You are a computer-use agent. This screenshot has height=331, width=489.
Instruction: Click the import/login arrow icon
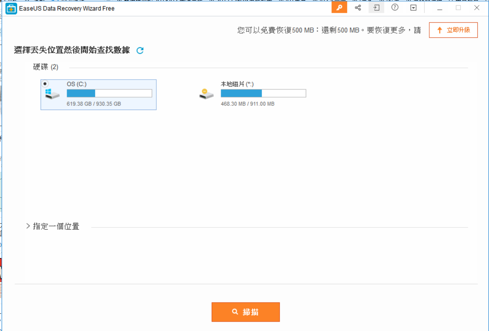click(376, 7)
